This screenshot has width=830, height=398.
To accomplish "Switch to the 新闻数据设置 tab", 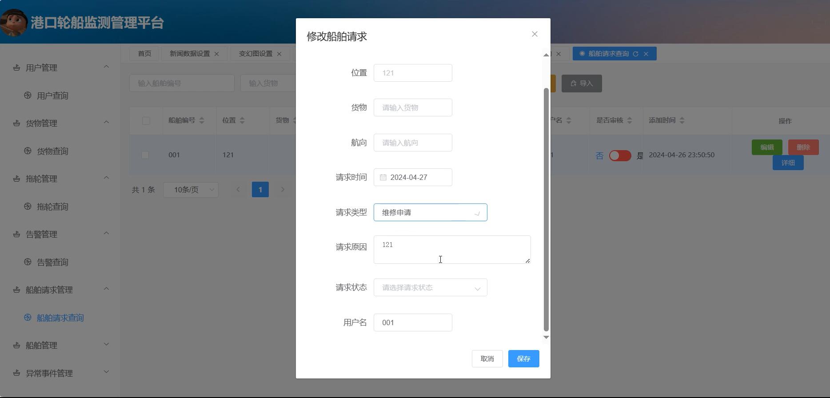I will pyautogui.click(x=190, y=53).
